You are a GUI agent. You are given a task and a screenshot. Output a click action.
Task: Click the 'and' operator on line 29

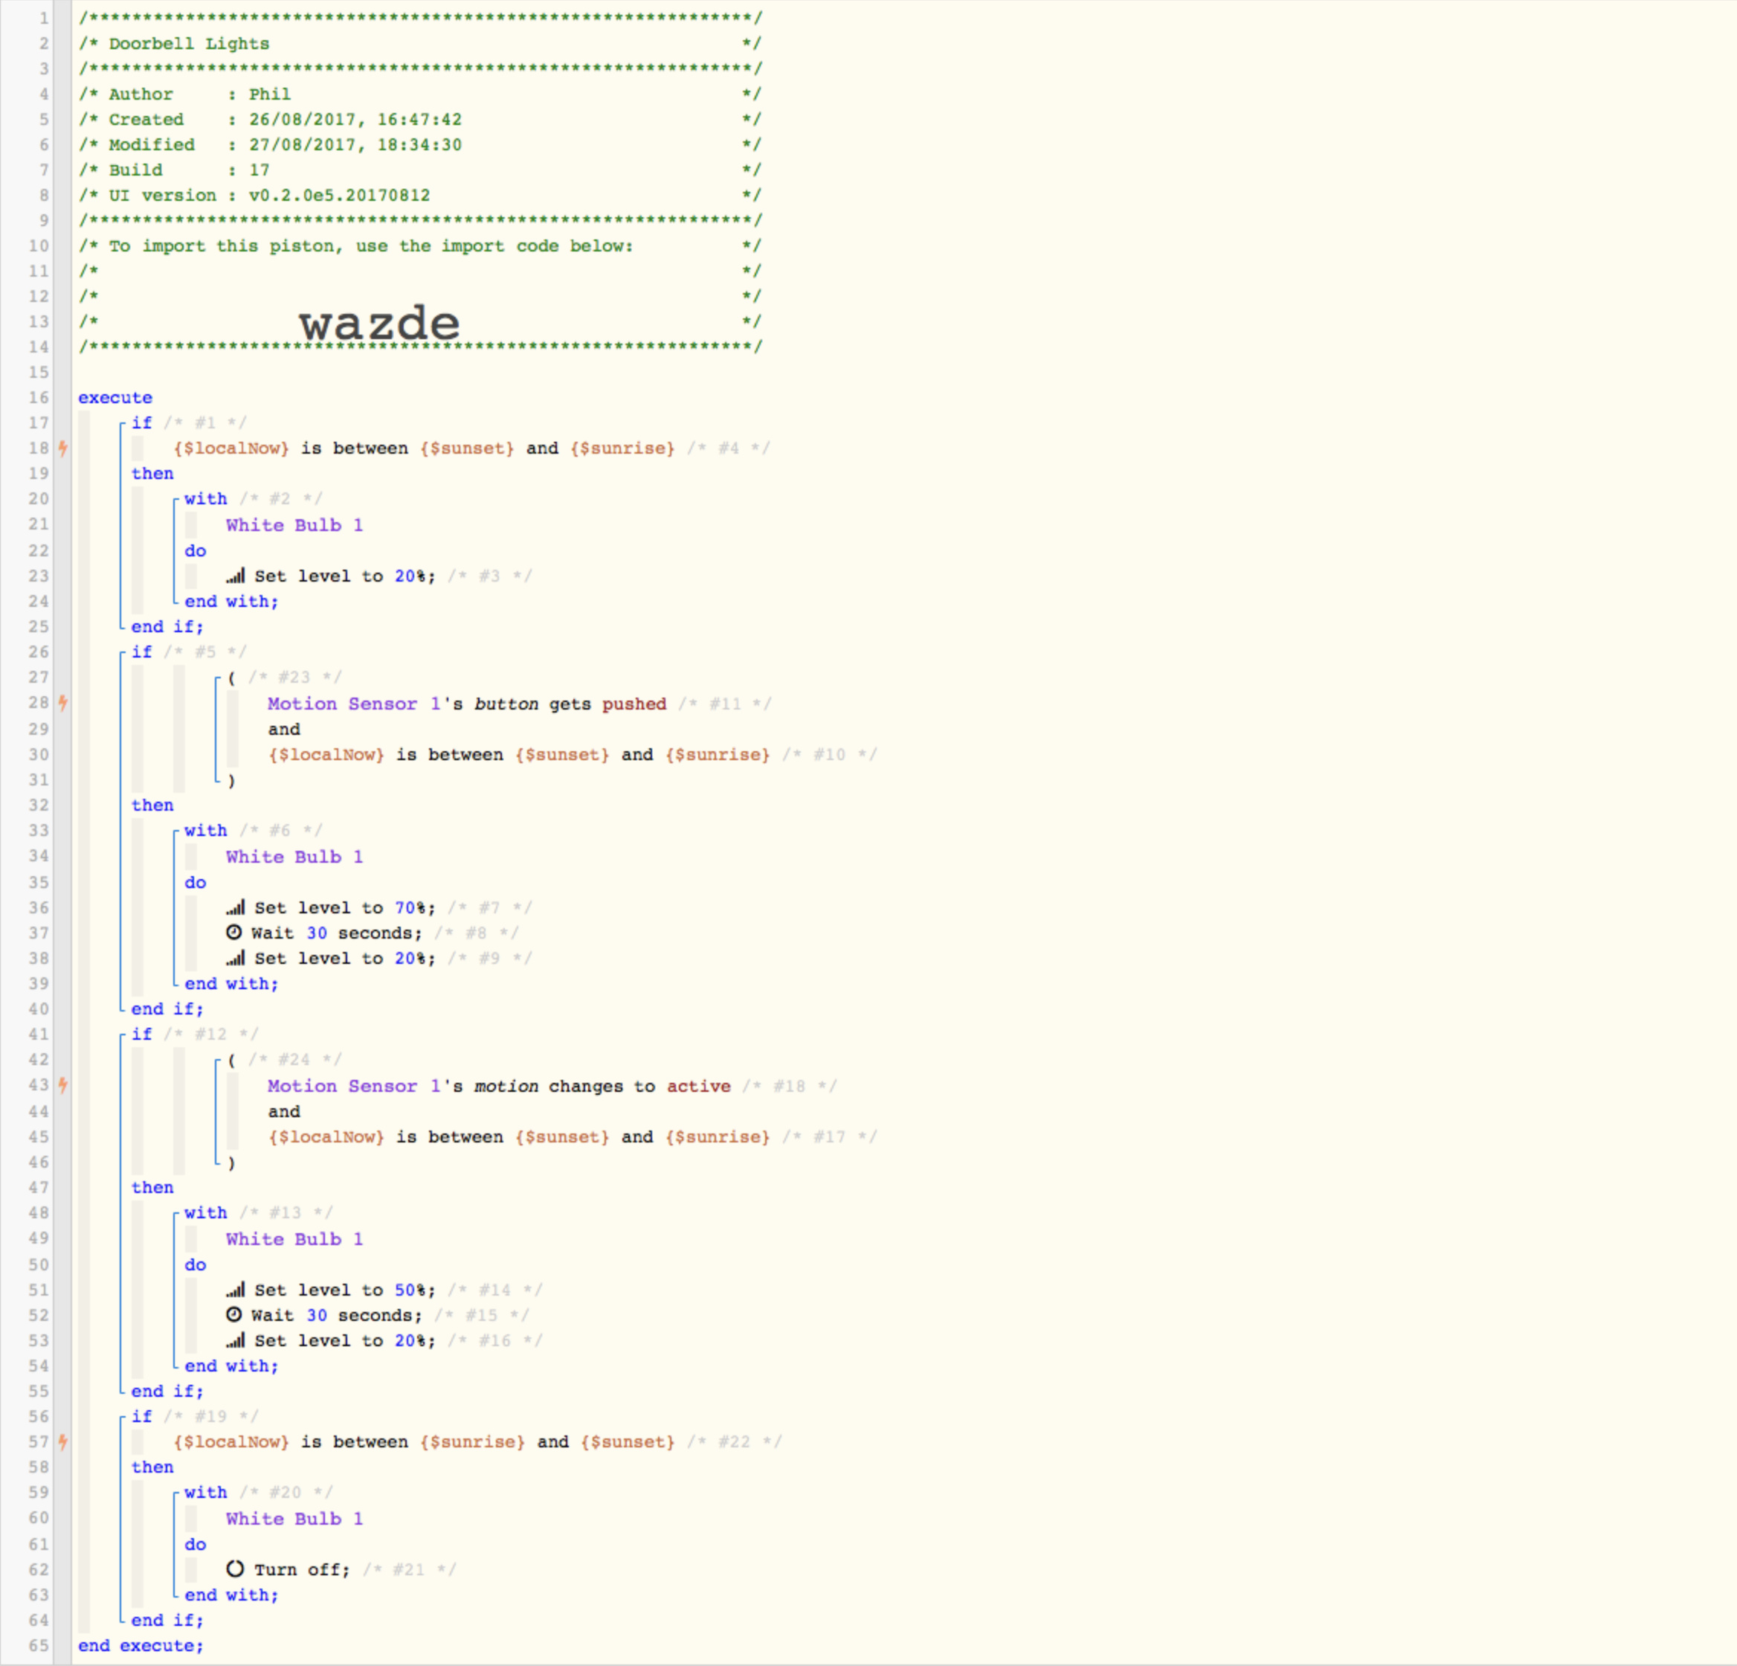[x=285, y=729]
